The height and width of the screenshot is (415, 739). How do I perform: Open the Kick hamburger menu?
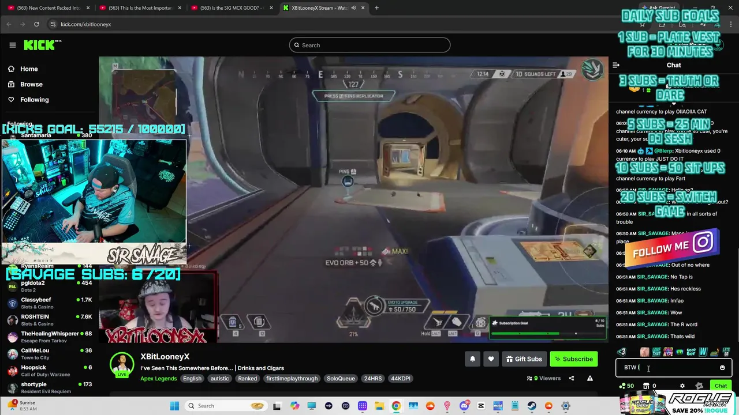coord(12,45)
